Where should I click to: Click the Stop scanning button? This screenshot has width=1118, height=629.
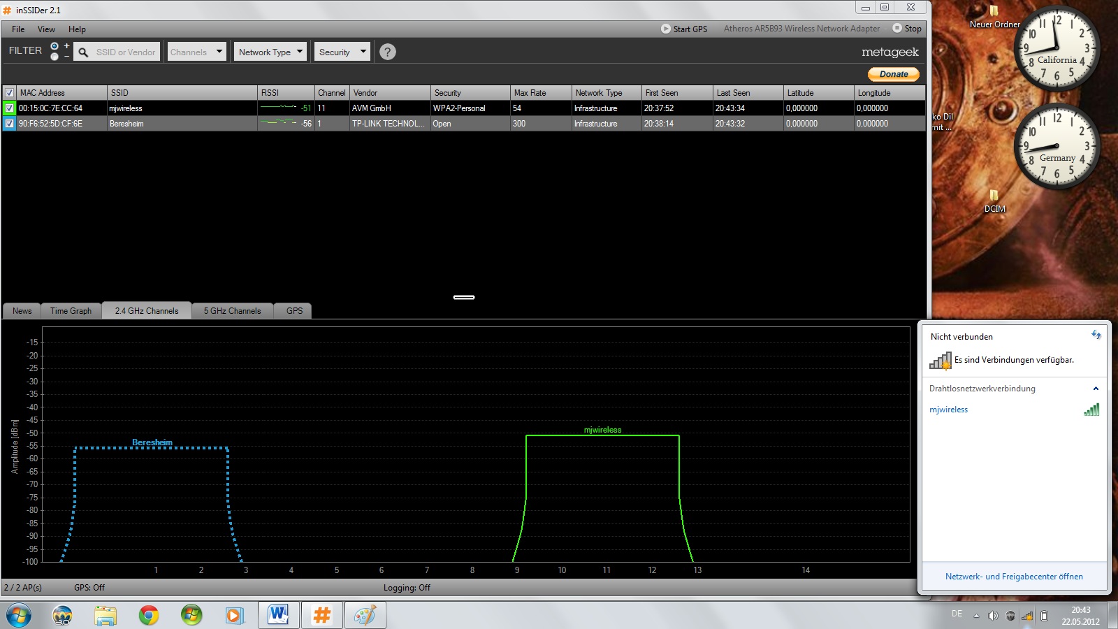(907, 29)
